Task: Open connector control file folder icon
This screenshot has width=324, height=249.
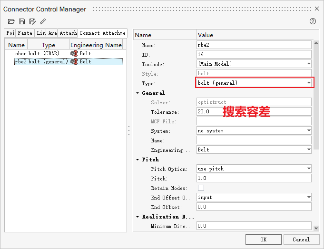Action: (x=11, y=21)
